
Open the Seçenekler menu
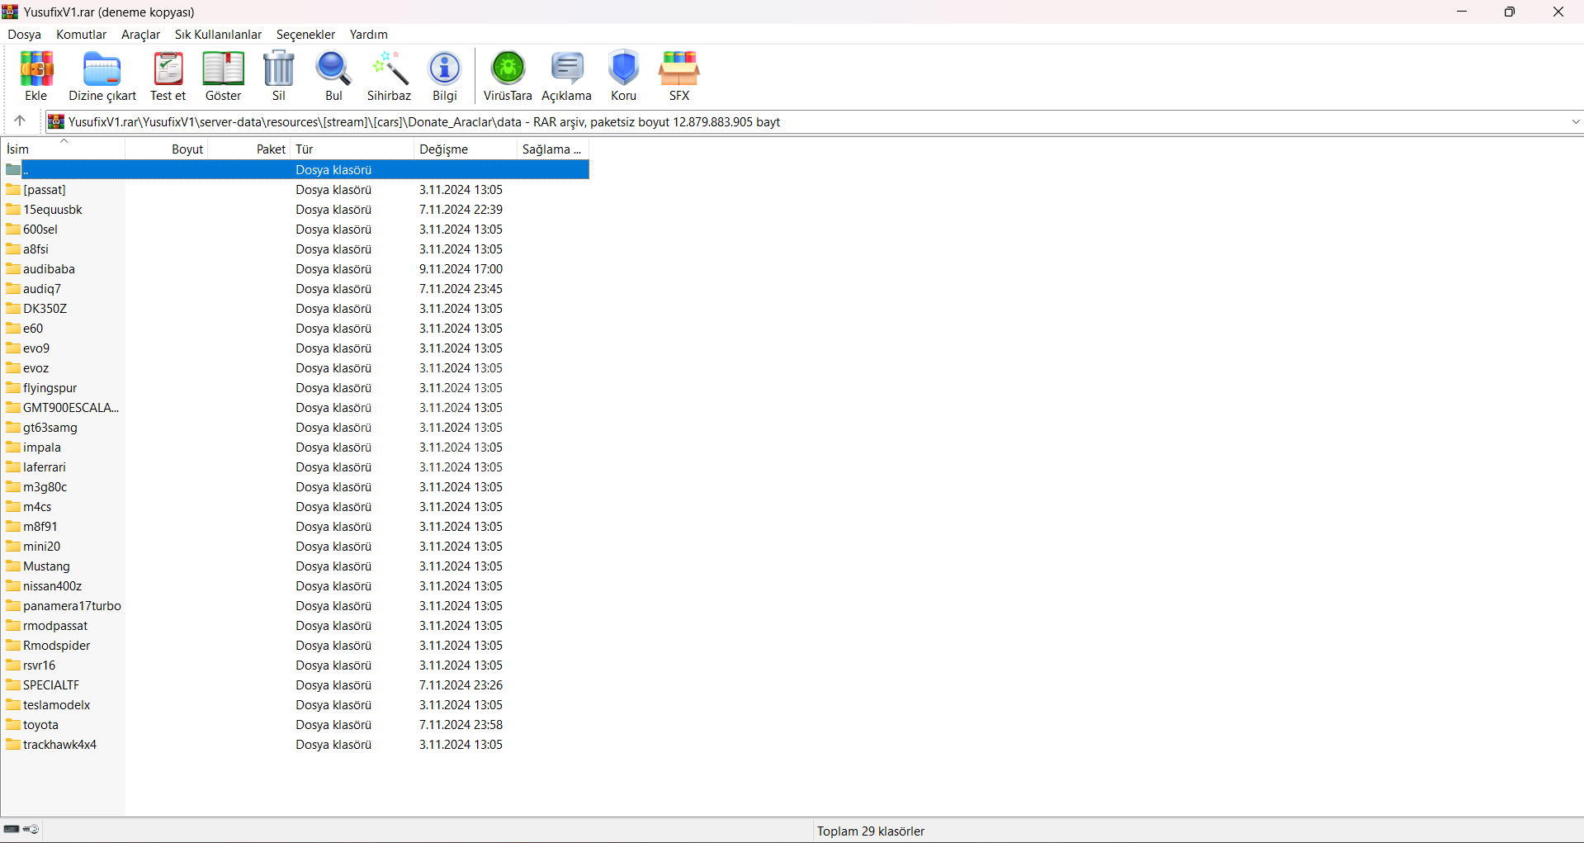pyautogui.click(x=305, y=35)
